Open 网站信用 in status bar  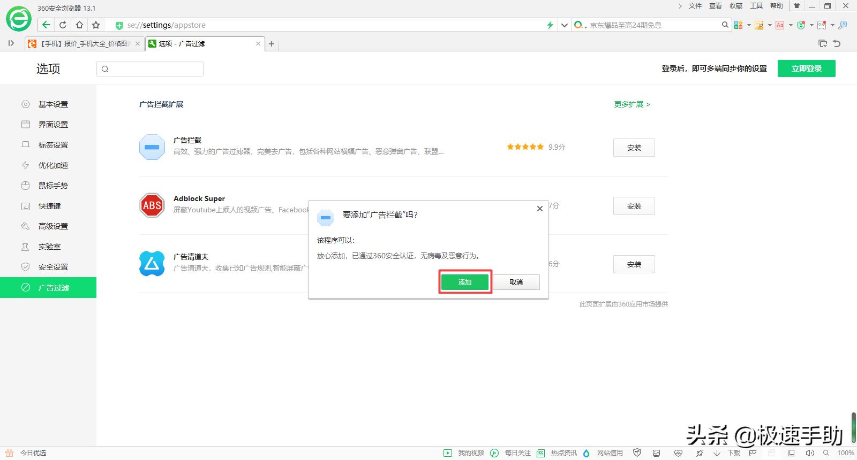point(603,453)
